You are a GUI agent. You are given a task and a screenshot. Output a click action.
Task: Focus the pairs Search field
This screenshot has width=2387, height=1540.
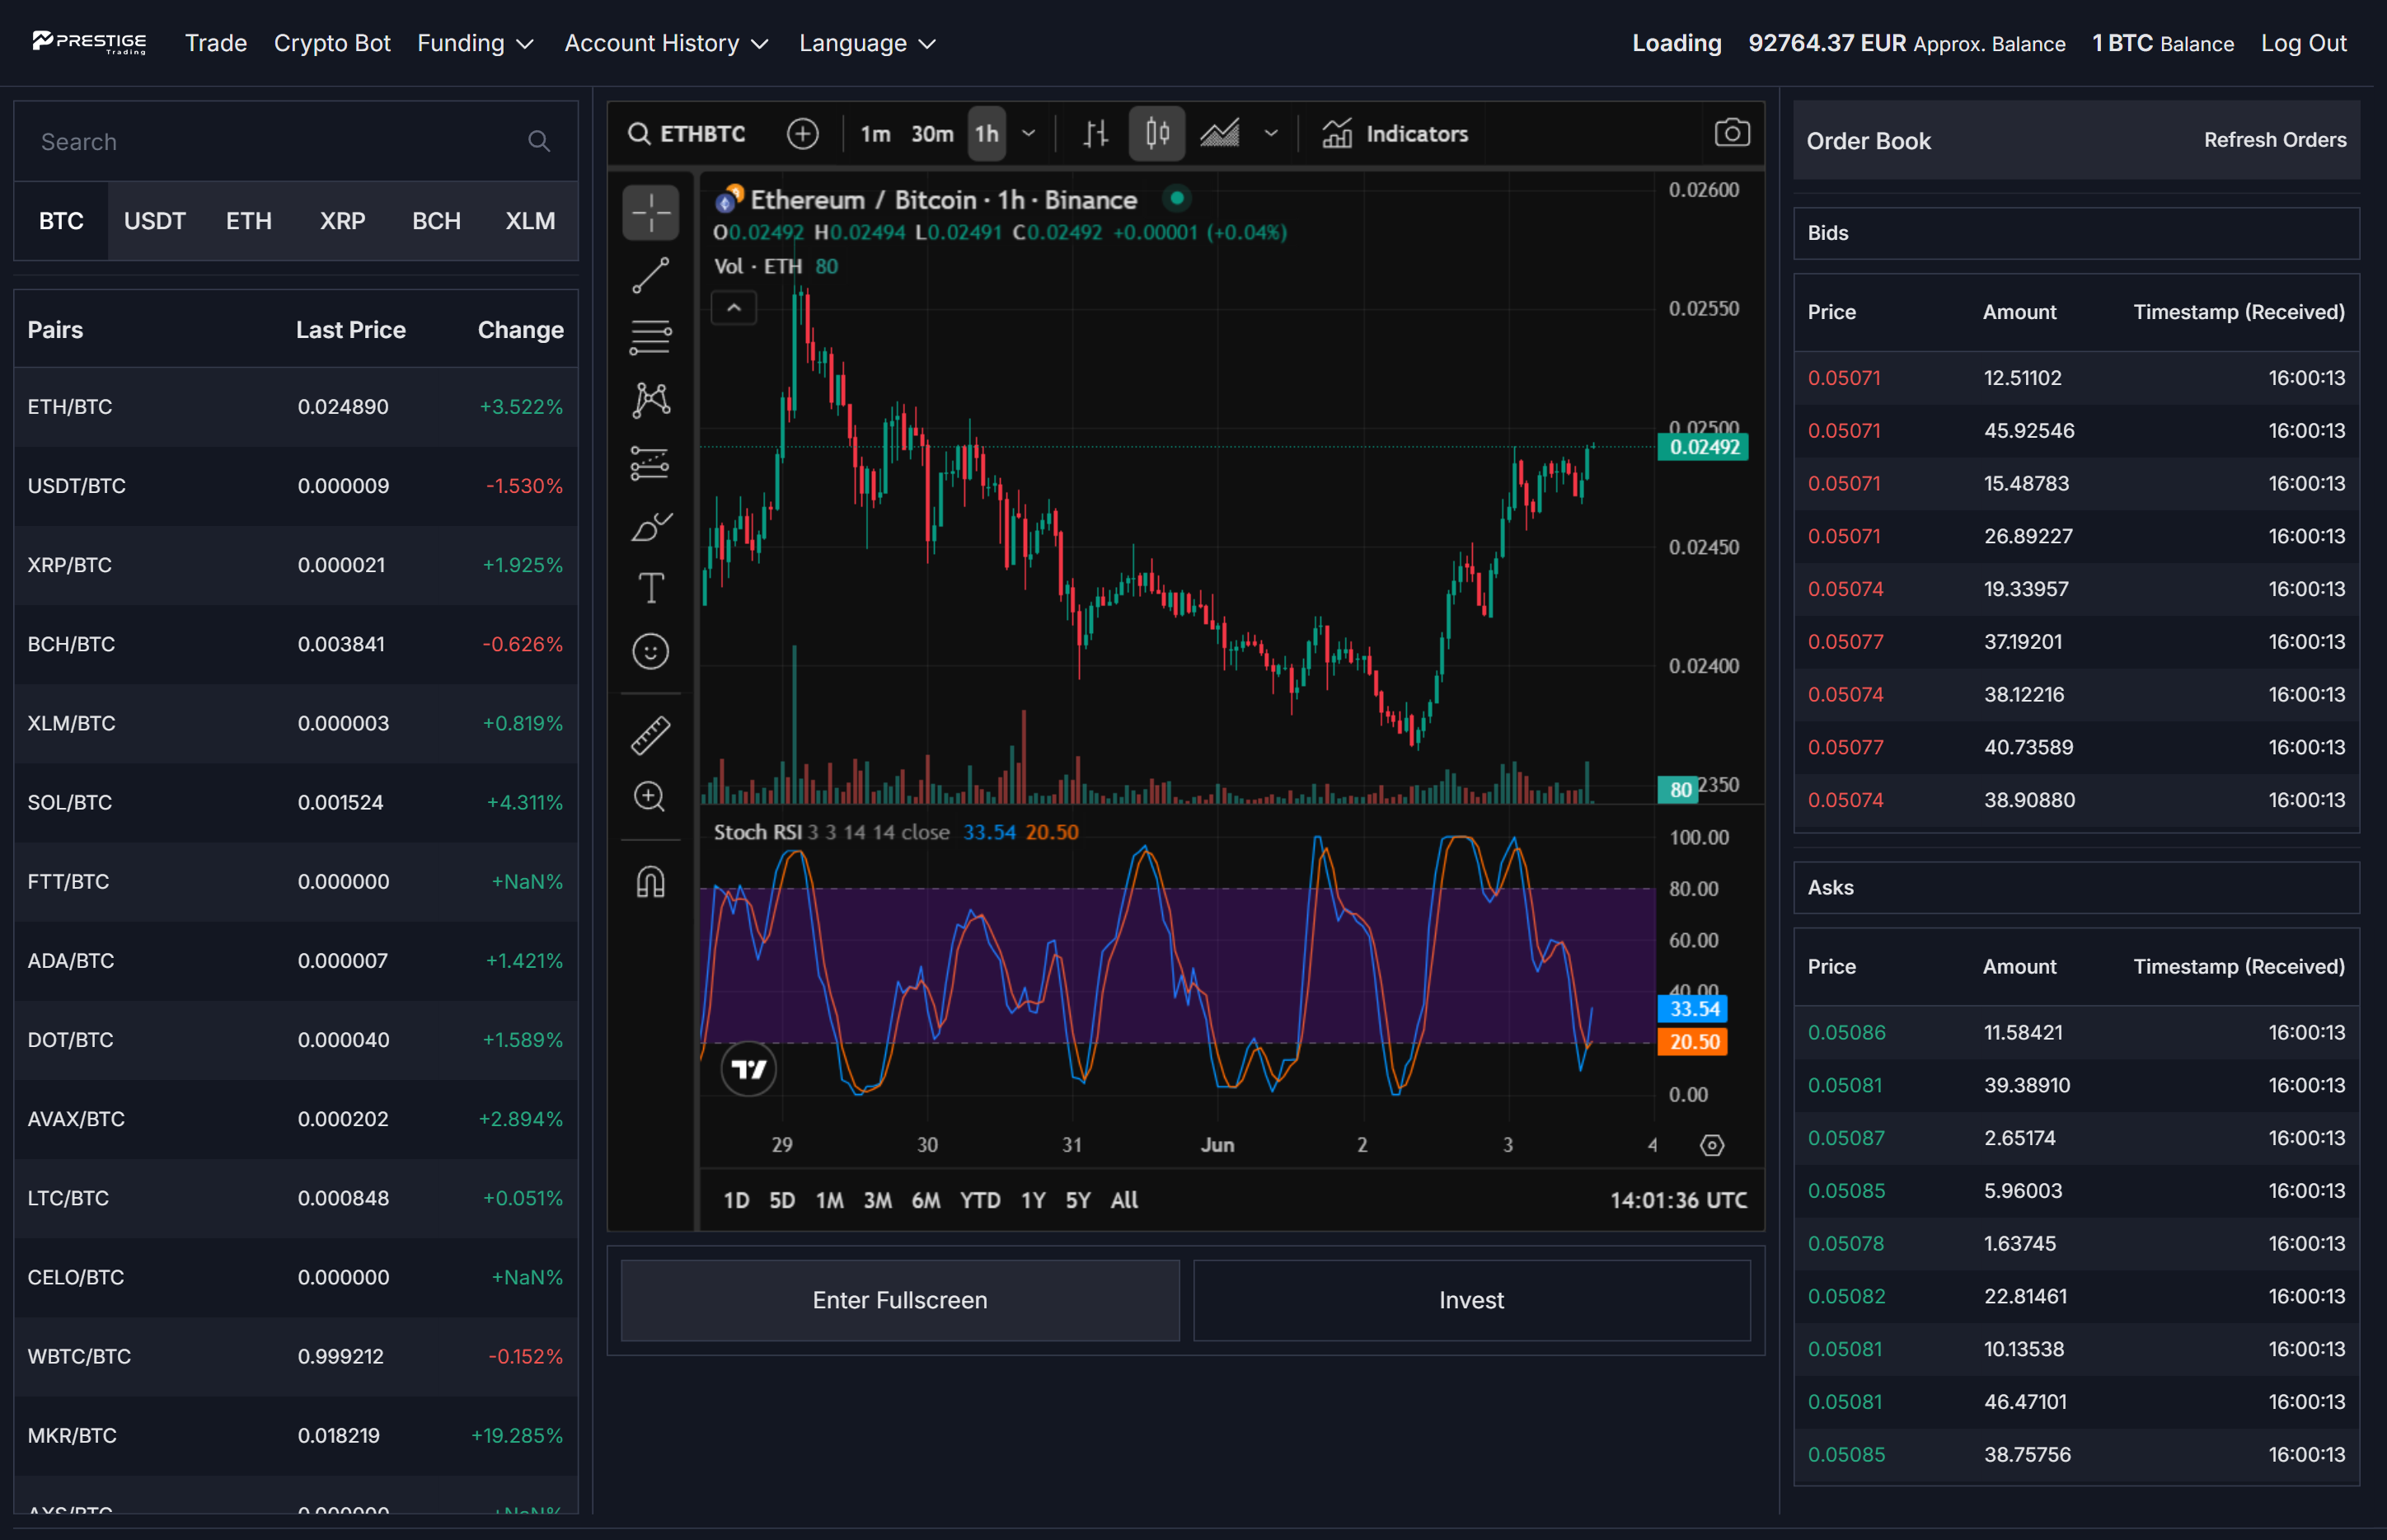point(296,141)
